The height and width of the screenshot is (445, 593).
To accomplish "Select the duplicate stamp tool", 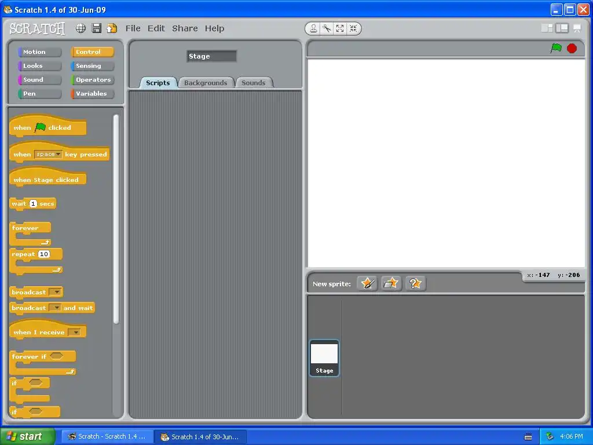I will click(x=313, y=28).
